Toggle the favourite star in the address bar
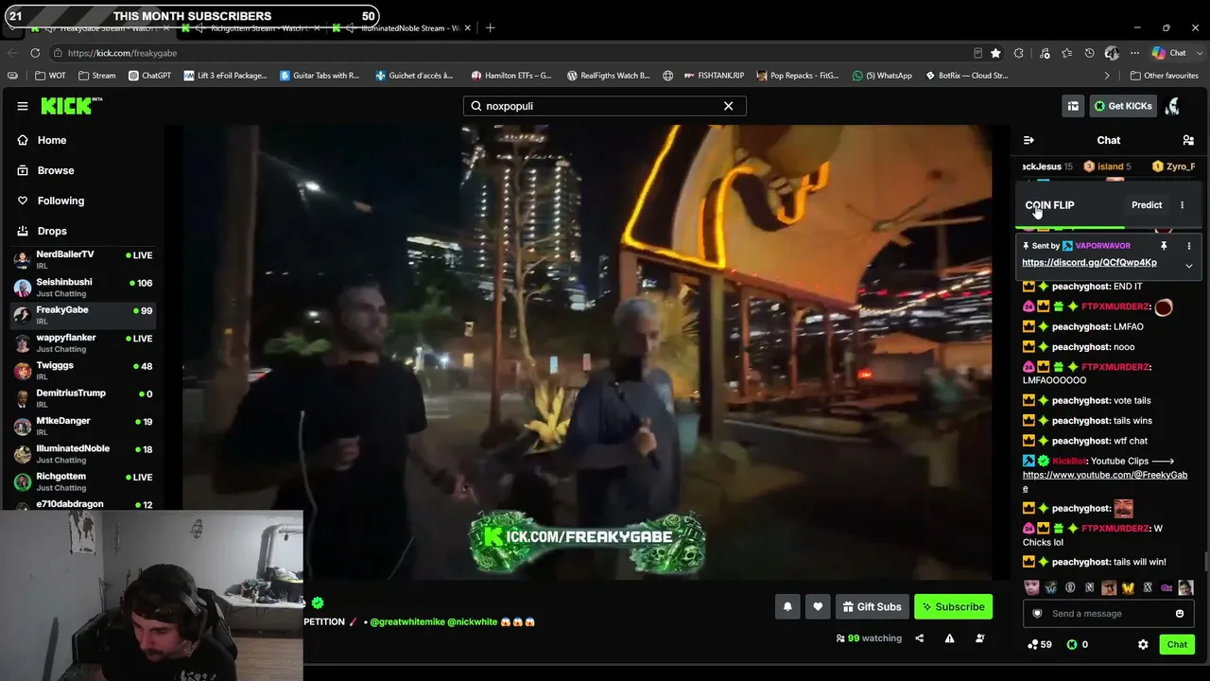The height and width of the screenshot is (681, 1210). pos(995,53)
